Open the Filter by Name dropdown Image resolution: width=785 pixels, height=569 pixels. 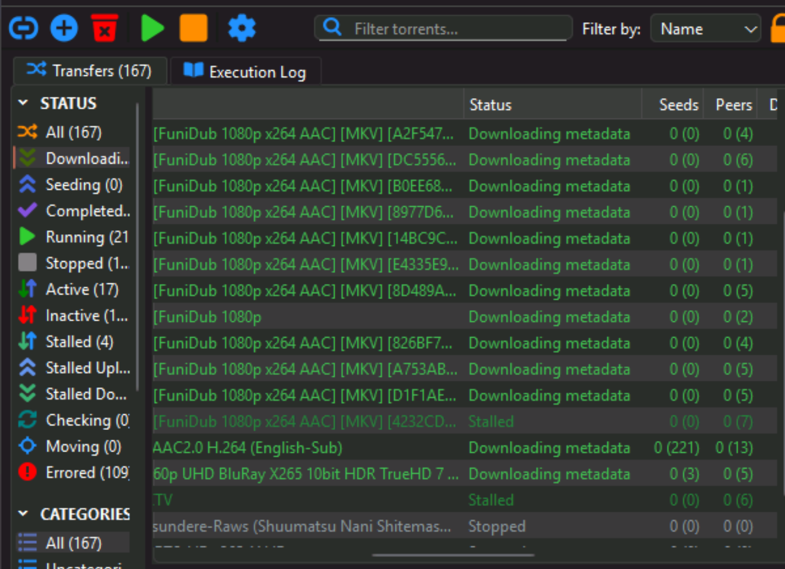[x=706, y=29]
